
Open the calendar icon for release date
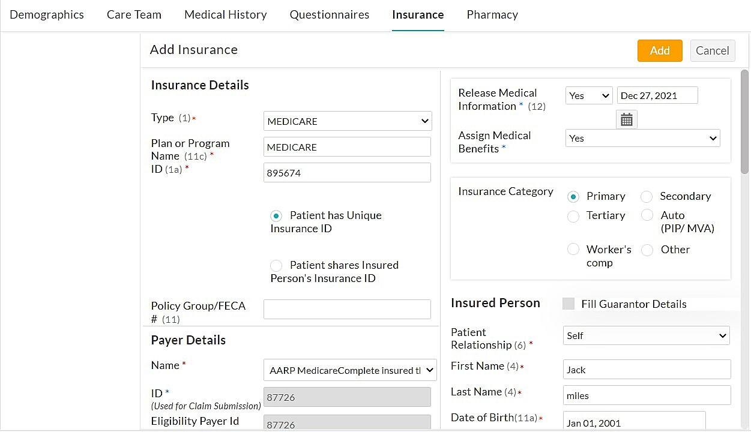point(626,119)
